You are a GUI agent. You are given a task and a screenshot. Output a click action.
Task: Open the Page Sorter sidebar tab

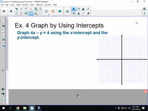[x=3, y=20]
